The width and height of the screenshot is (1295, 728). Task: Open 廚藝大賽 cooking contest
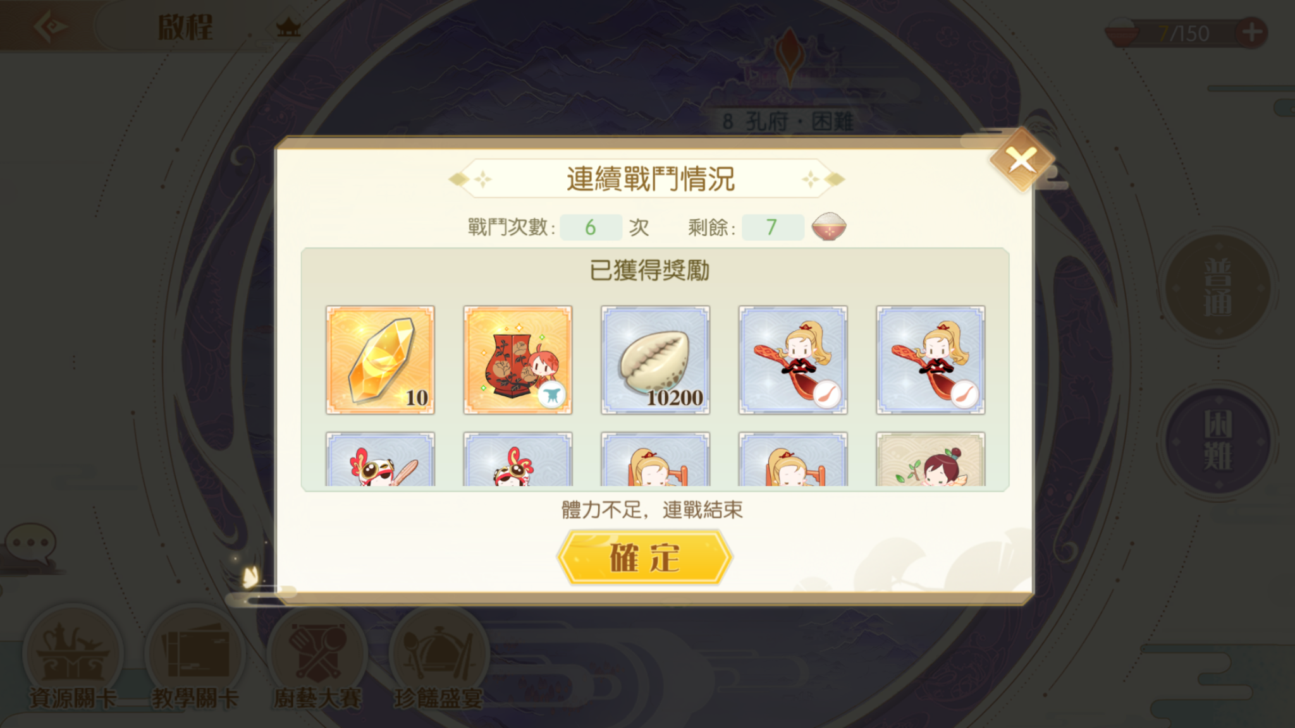tap(317, 659)
